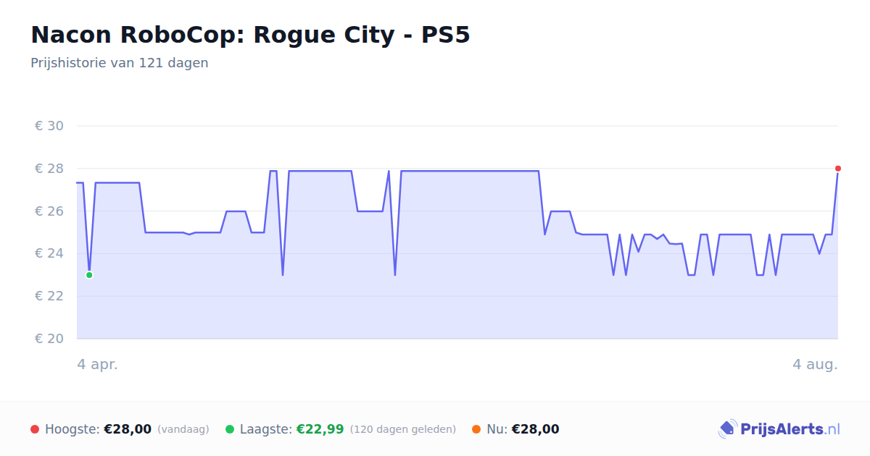Click the 4 aug. end date label
Image resolution: width=870 pixels, height=456 pixels.
coord(815,364)
